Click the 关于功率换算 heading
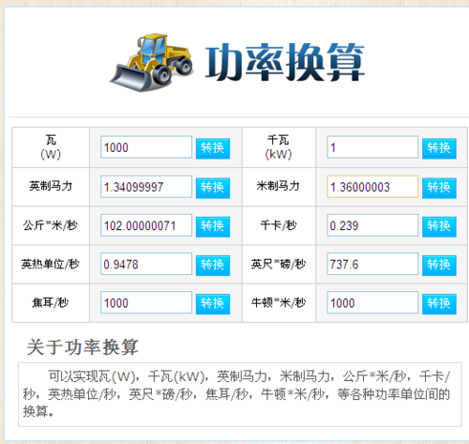Viewport: 469px width, 444px height. [x=83, y=347]
